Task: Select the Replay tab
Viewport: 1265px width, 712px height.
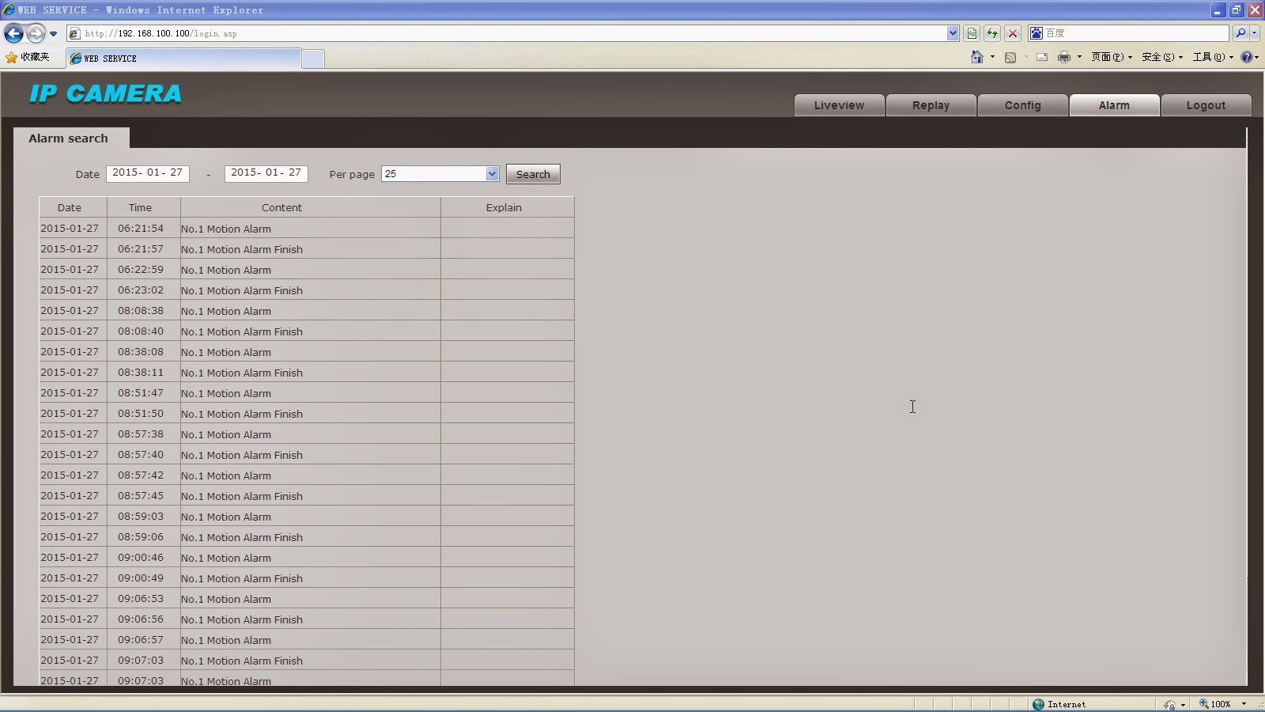Action: tap(931, 105)
